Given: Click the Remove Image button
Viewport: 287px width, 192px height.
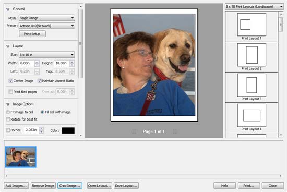Looking at the screenshot, I should tap(43, 186).
